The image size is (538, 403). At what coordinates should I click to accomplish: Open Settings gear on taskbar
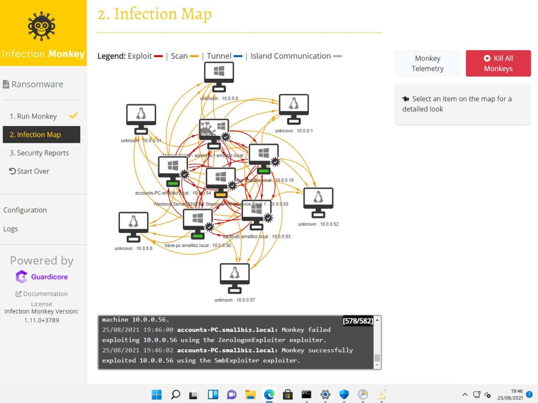point(325,395)
